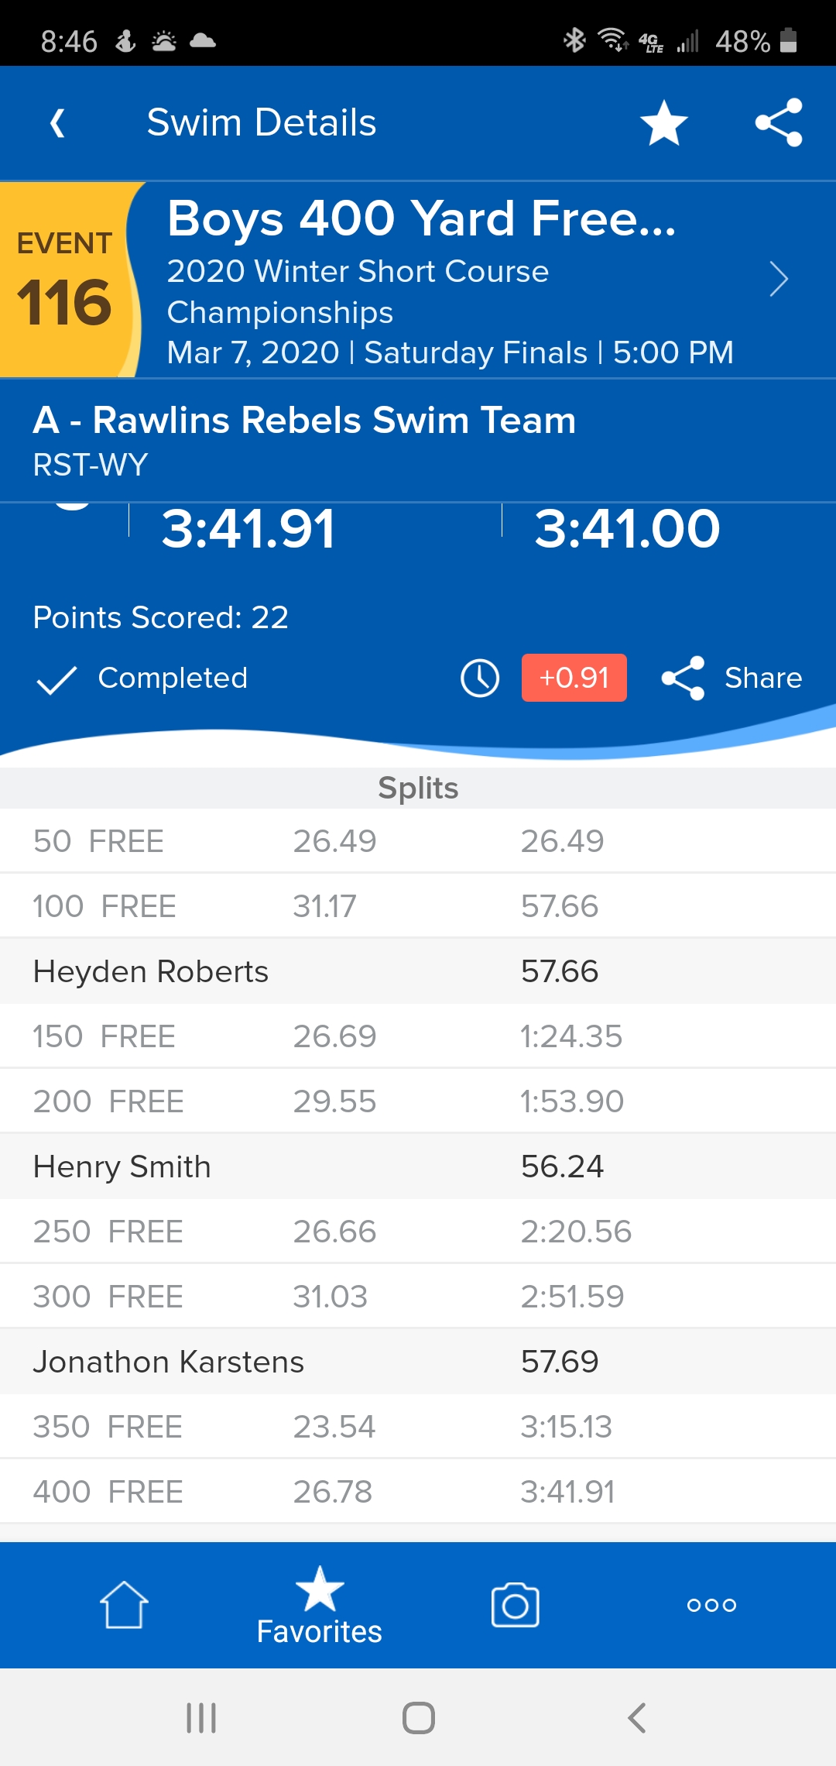Open the Favorites tab

tap(320, 1605)
